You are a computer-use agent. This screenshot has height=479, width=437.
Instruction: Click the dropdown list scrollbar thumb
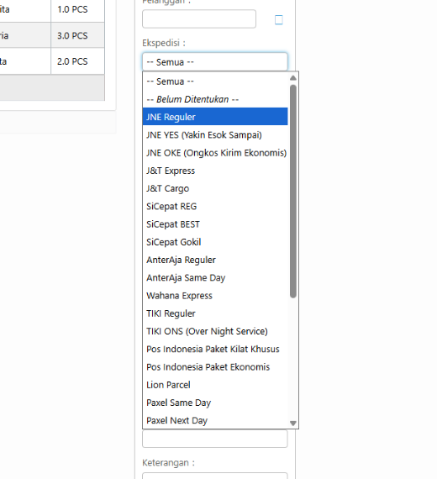293,192
